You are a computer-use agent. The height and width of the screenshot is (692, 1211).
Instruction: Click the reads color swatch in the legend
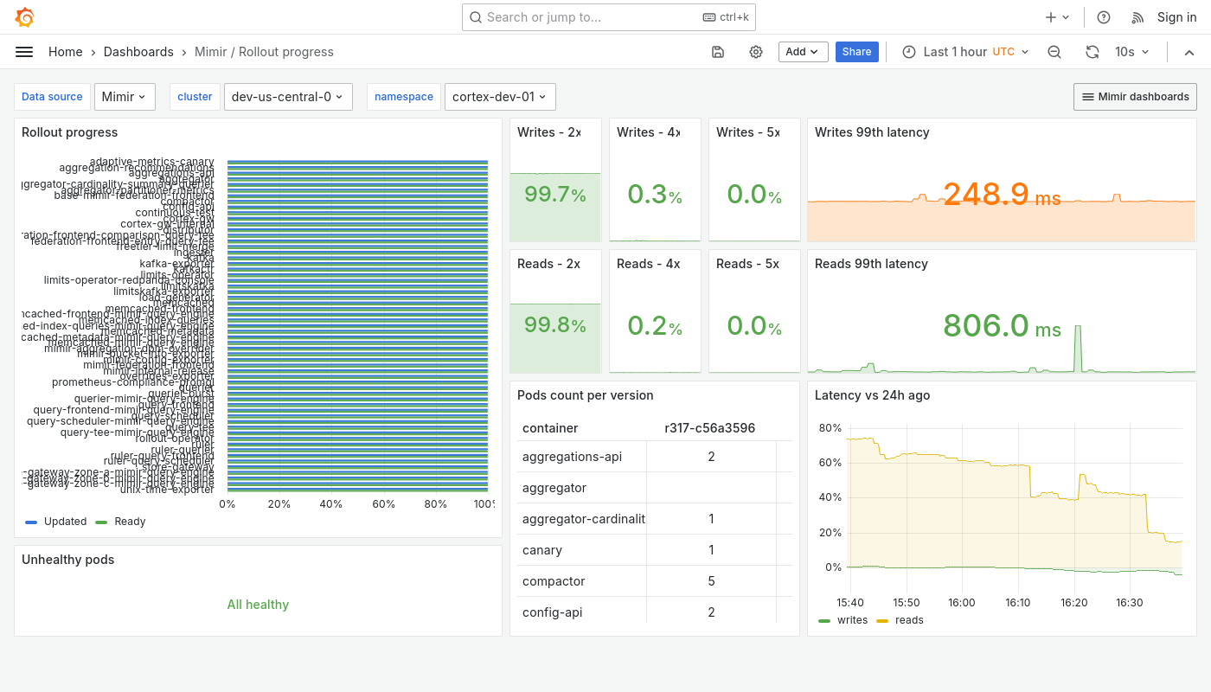(x=883, y=620)
